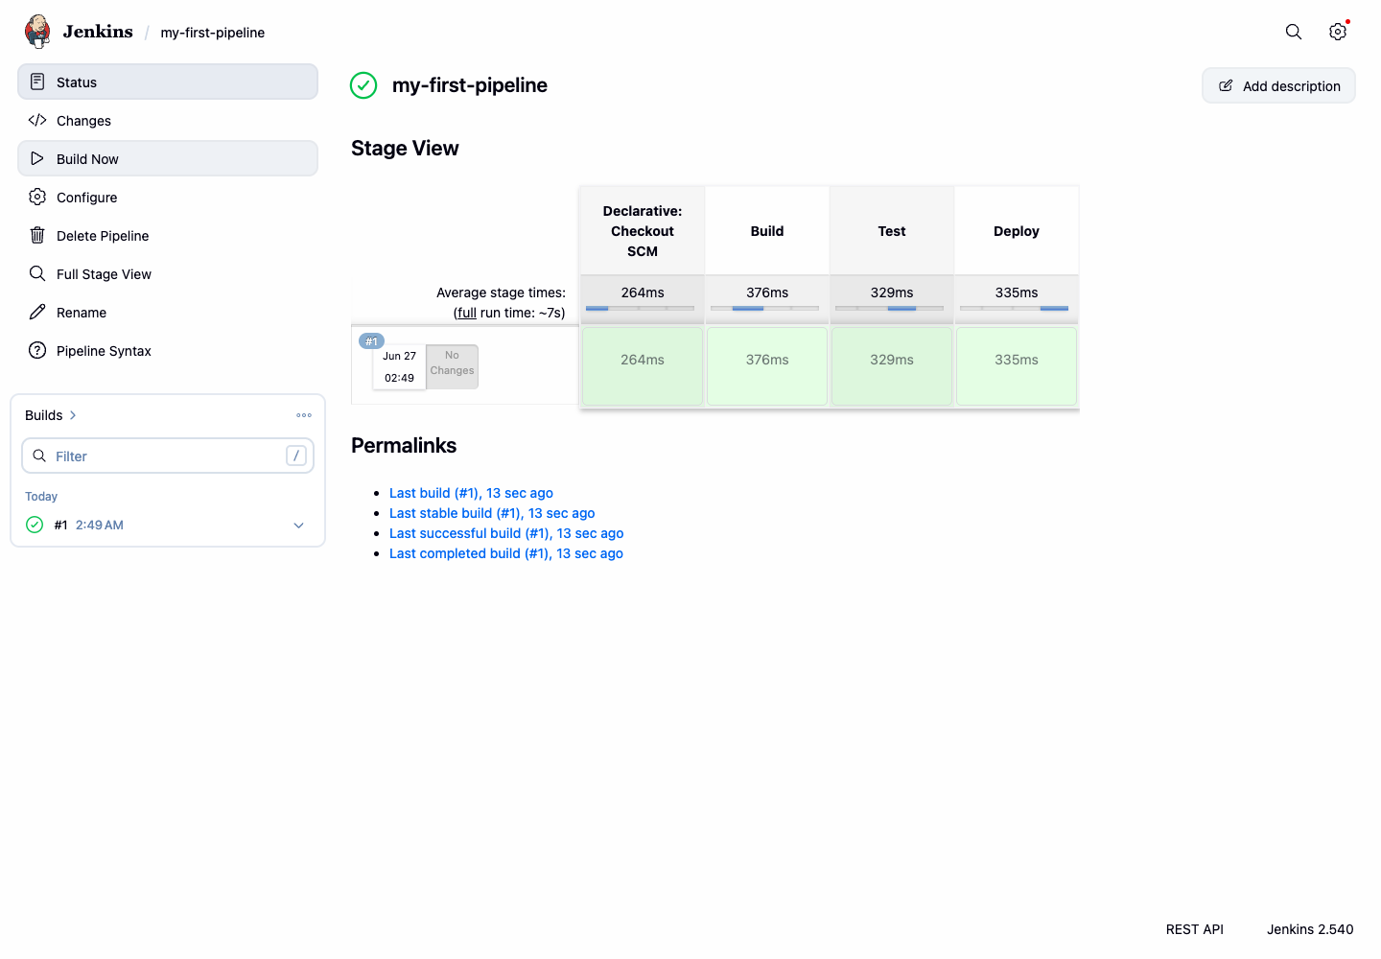Click the Add description button
The image size is (1381, 959).
click(x=1278, y=85)
